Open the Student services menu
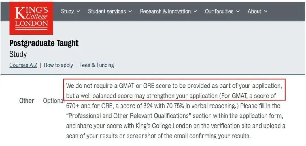The width and height of the screenshot is (306, 146). 107,11
